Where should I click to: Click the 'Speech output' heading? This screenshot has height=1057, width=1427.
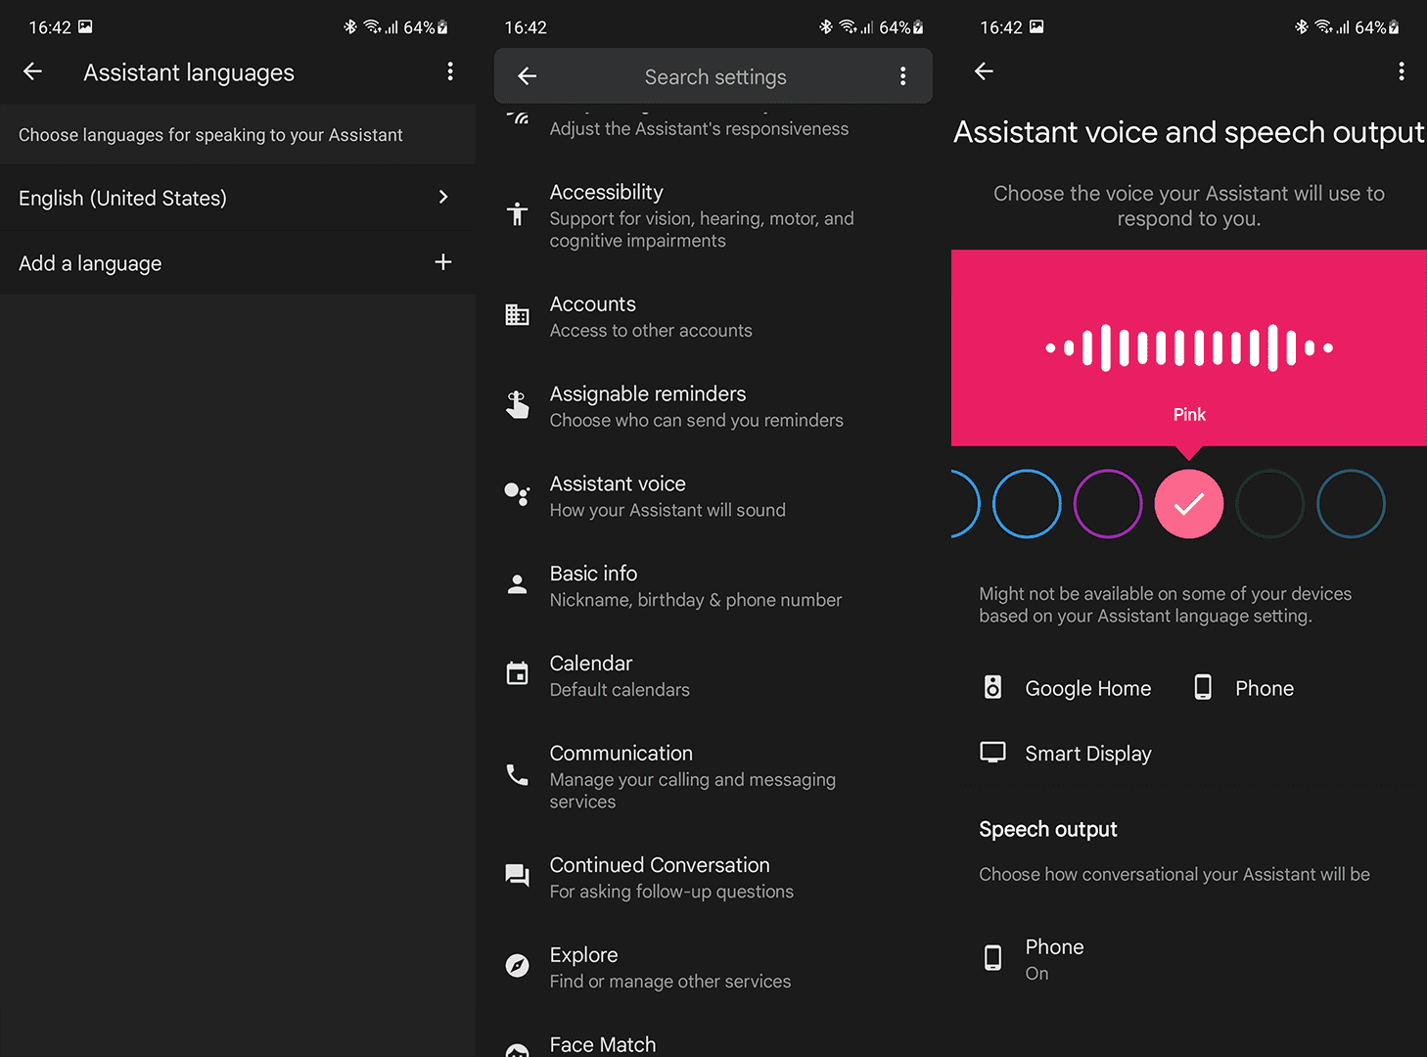[1048, 829]
